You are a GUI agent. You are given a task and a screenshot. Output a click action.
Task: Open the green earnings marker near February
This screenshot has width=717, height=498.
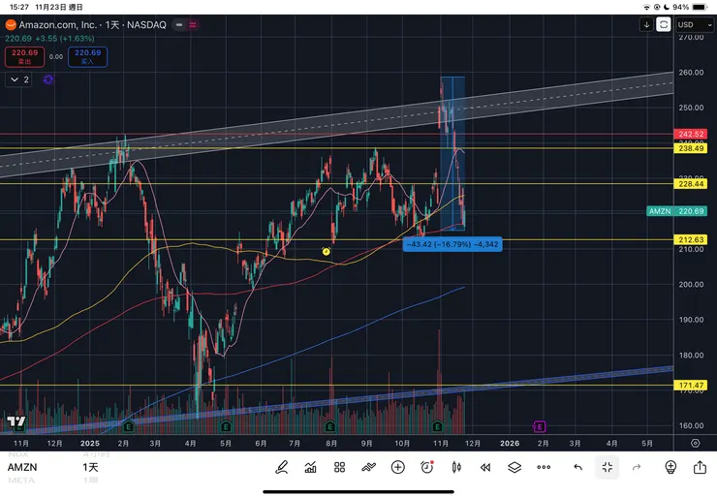pyautogui.click(x=129, y=426)
